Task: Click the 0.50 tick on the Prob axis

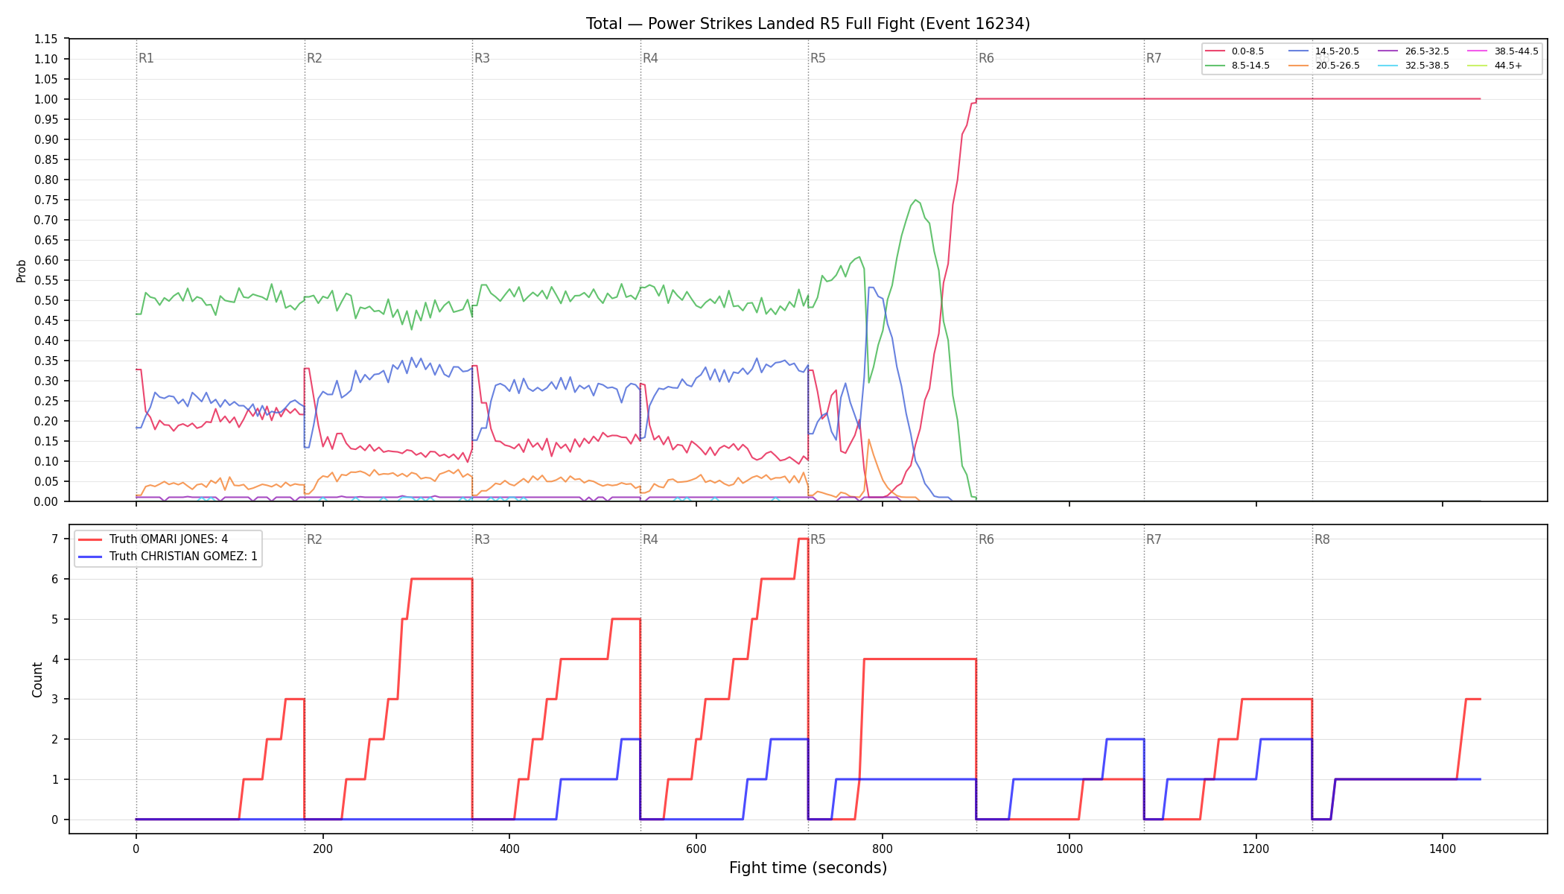Action: [46, 300]
